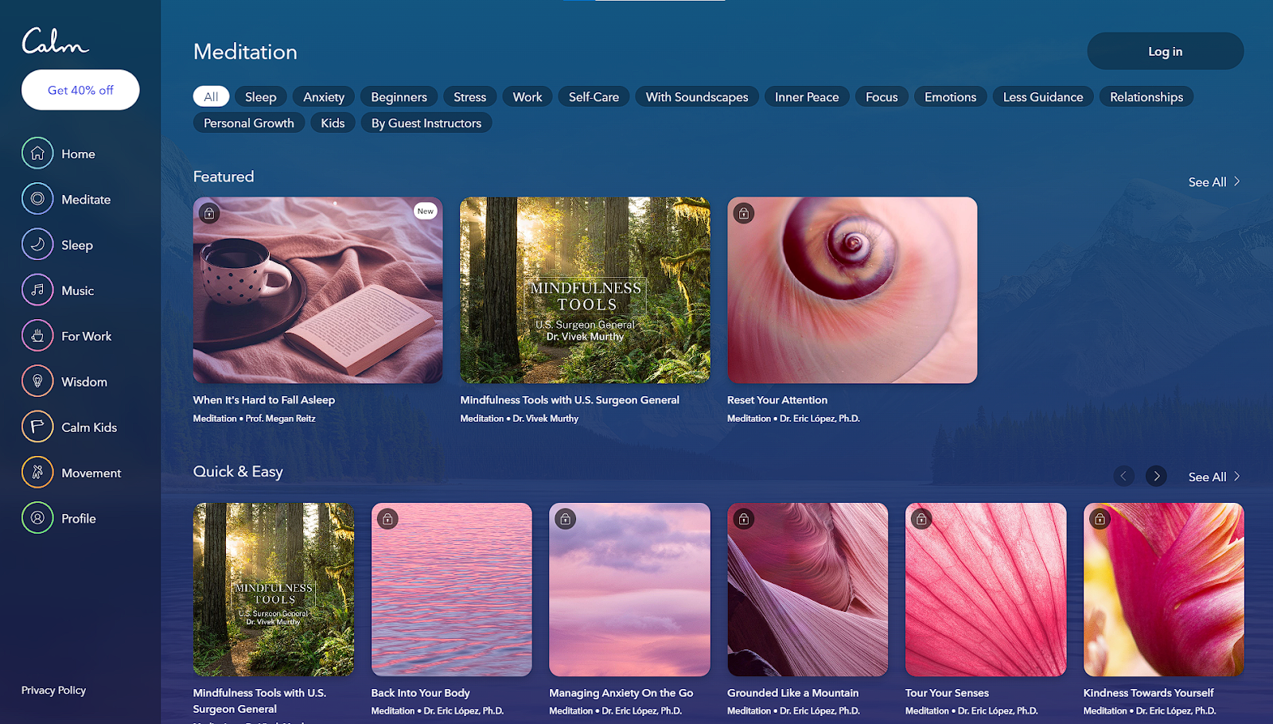Choose Less Guidance filter

[x=1043, y=96]
